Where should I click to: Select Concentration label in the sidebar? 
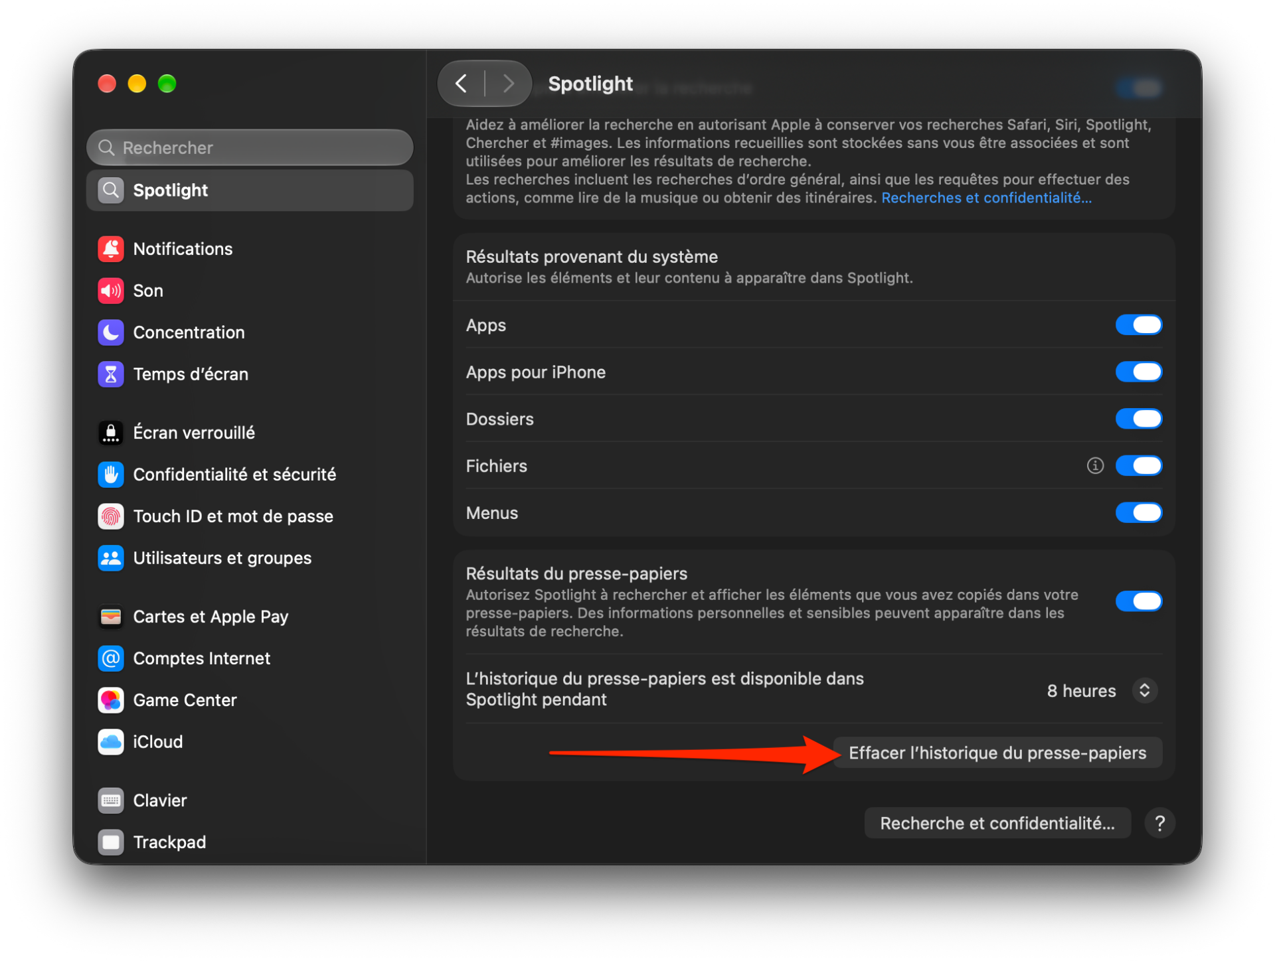(x=189, y=333)
